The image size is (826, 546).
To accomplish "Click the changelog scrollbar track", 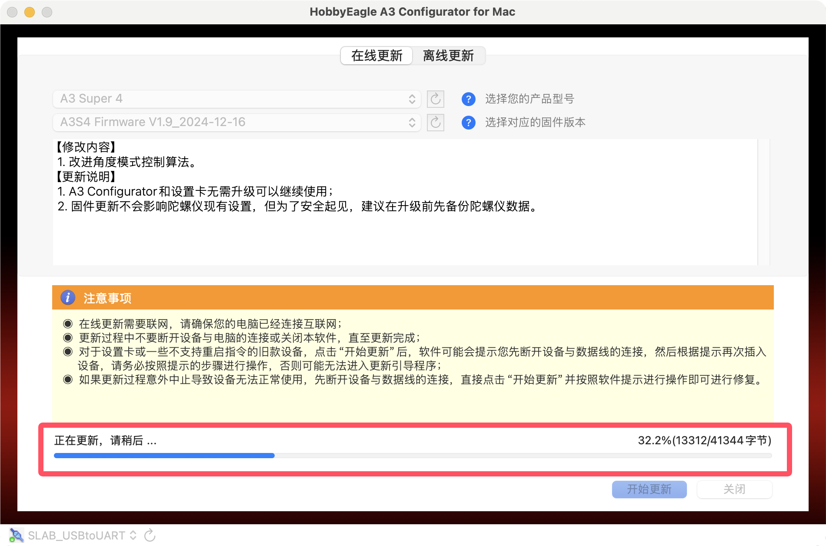I will click(763, 202).
